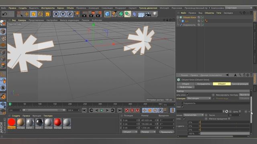
Task: Click attribute manager search magnifier icon
Action: pos(240,75)
